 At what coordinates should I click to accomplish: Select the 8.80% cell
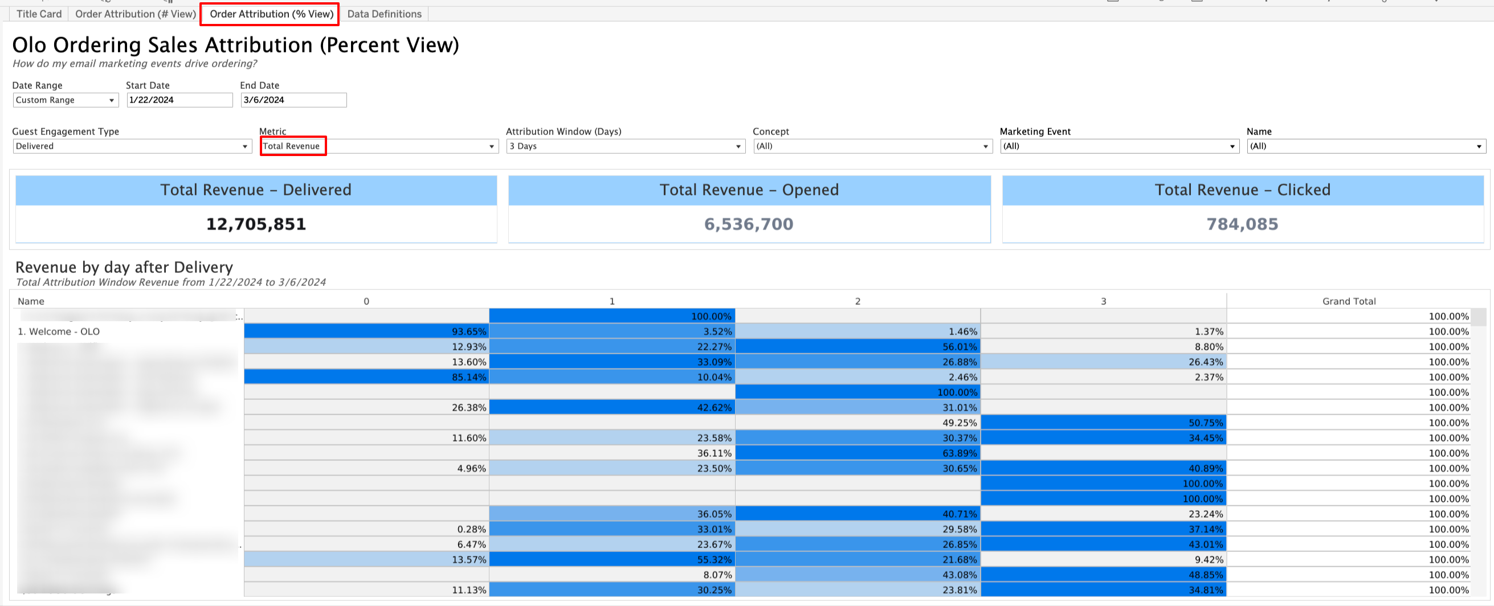1104,347
